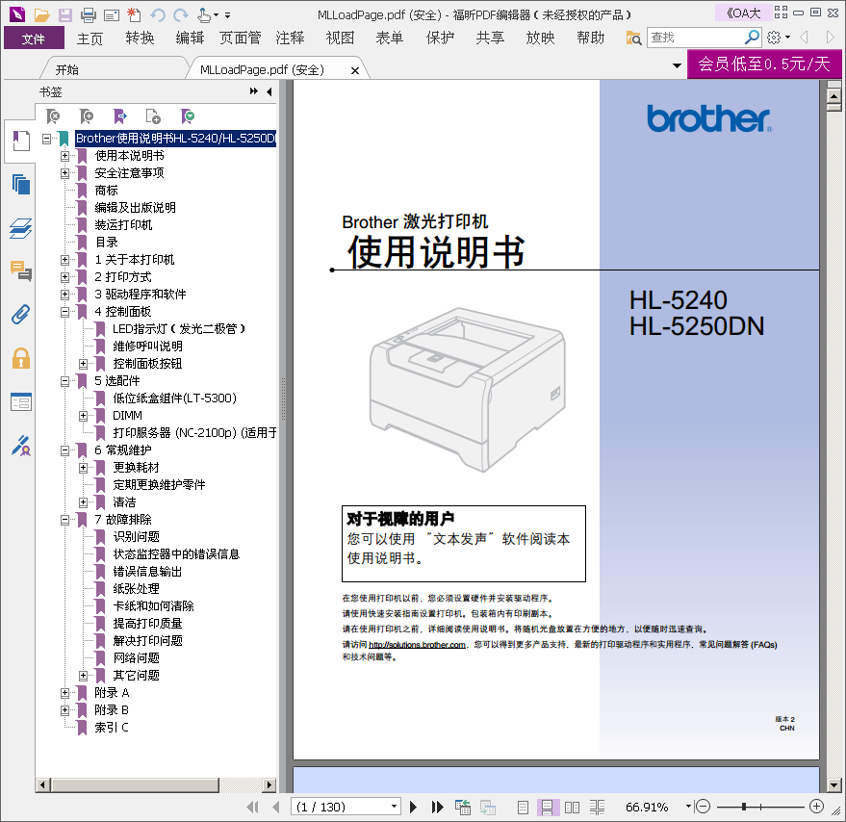Click the delete bookmark icon
Screen dimensions: 846x822
click(x=53, y=116)
